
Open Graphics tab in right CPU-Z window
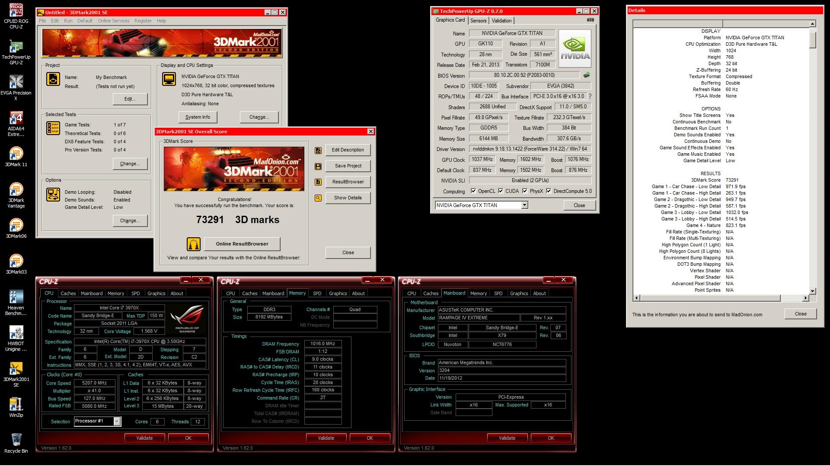[519, 293]
